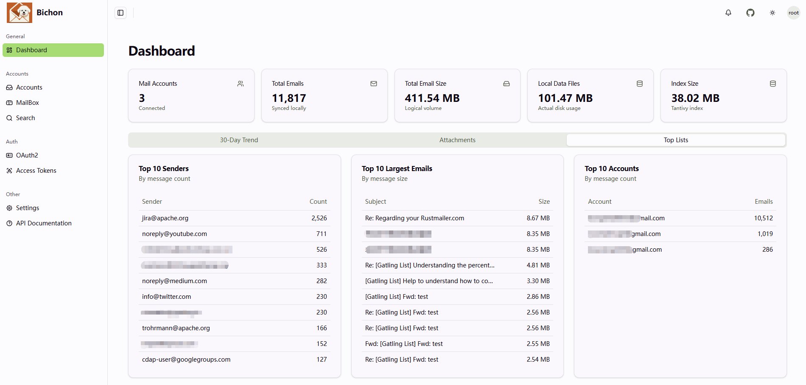Open API Documentation link

44,223
